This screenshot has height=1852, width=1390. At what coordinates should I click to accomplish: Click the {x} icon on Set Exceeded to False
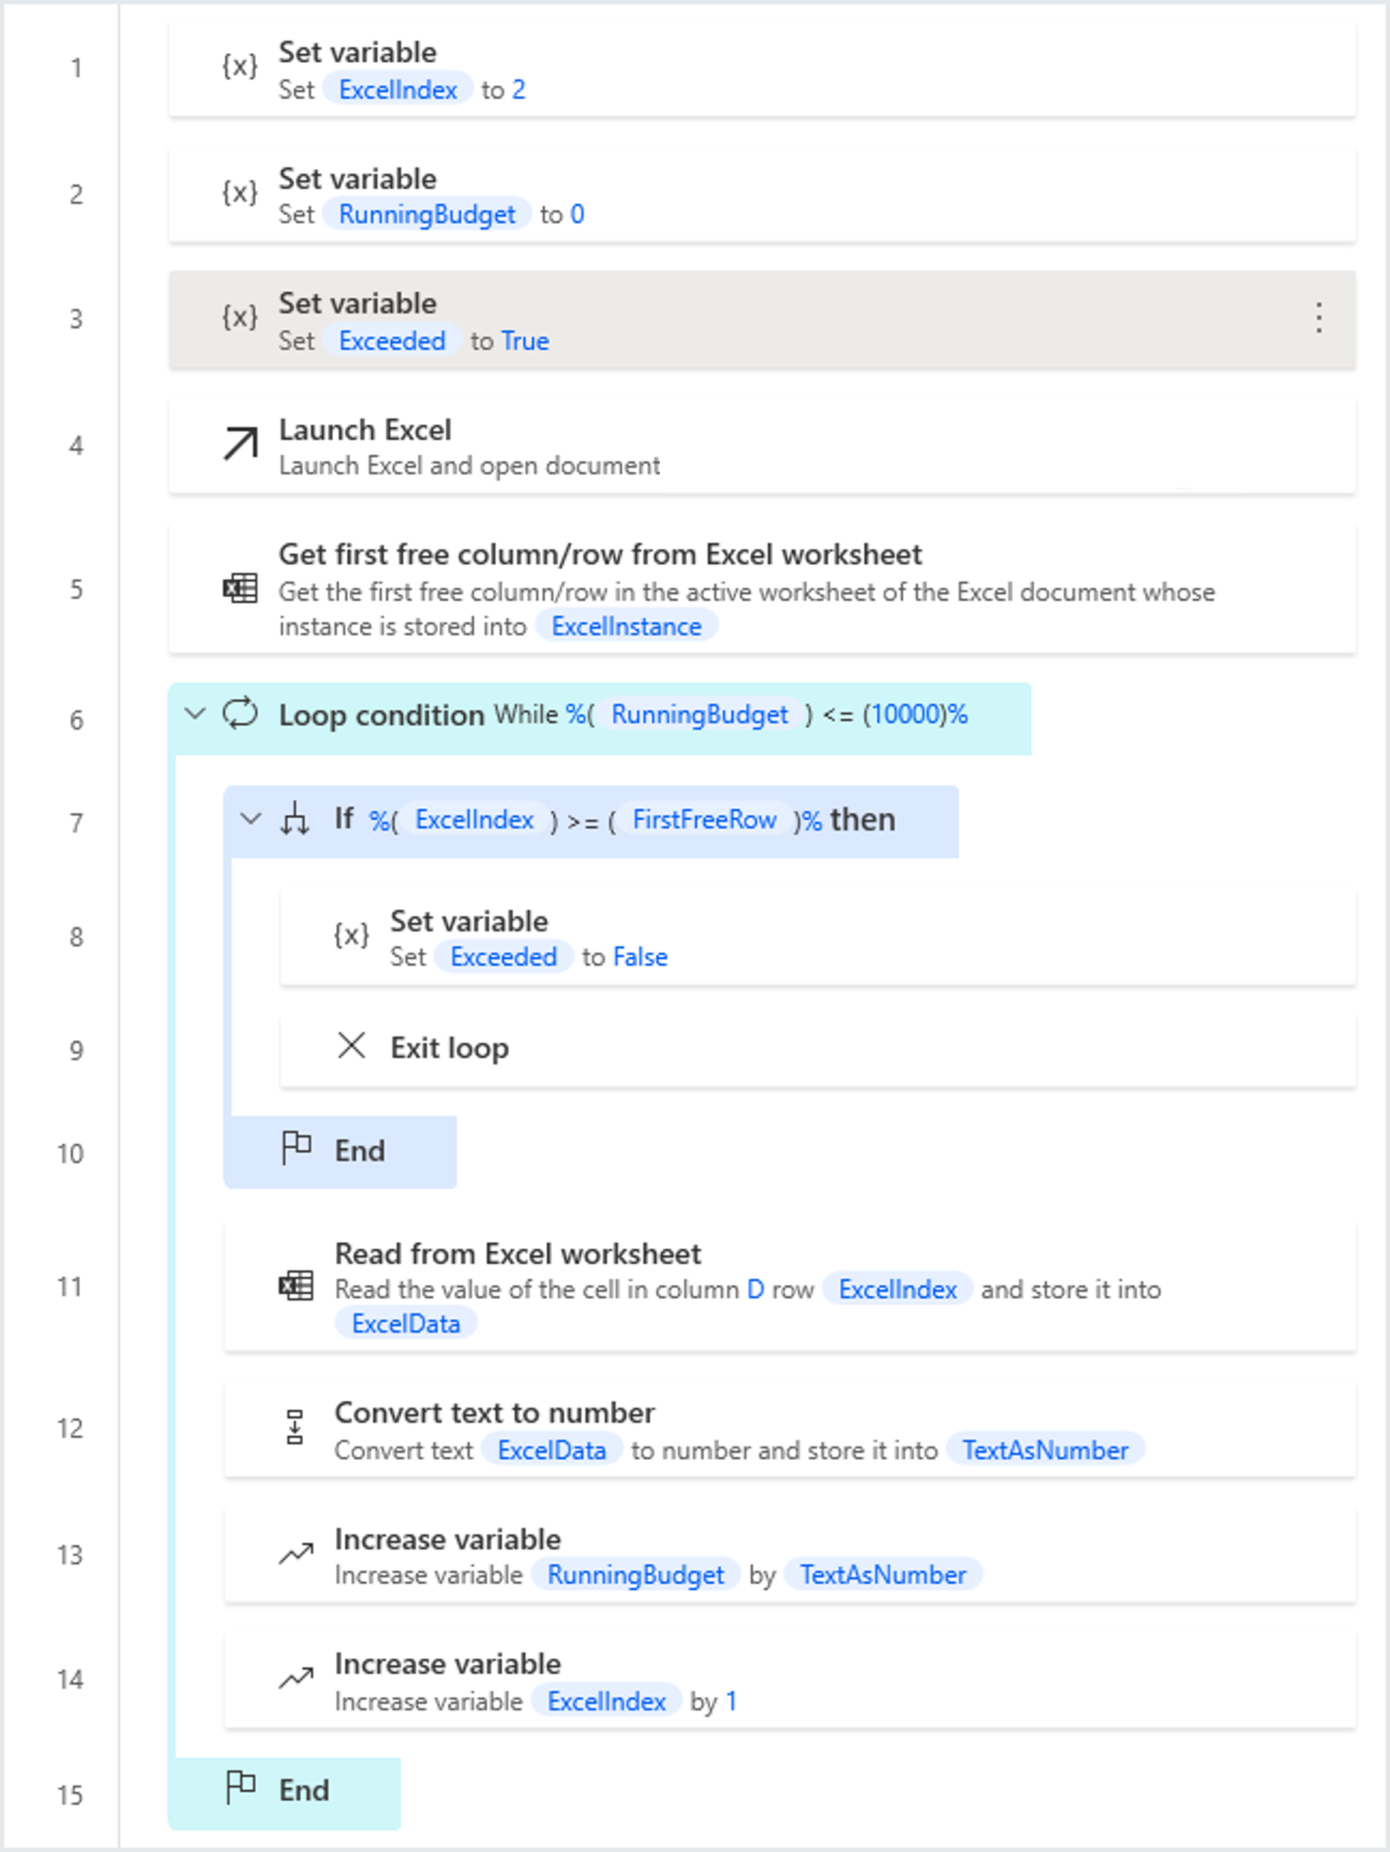352,936
